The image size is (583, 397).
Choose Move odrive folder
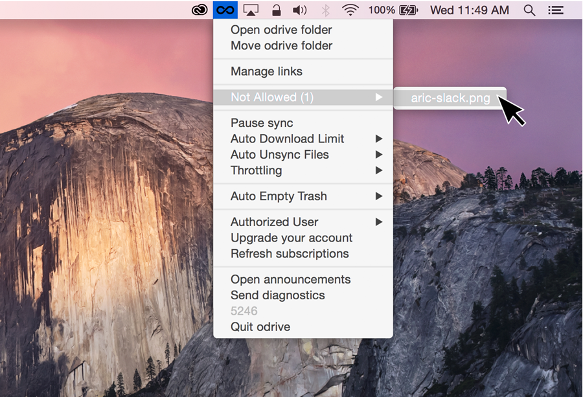point(303,45)
